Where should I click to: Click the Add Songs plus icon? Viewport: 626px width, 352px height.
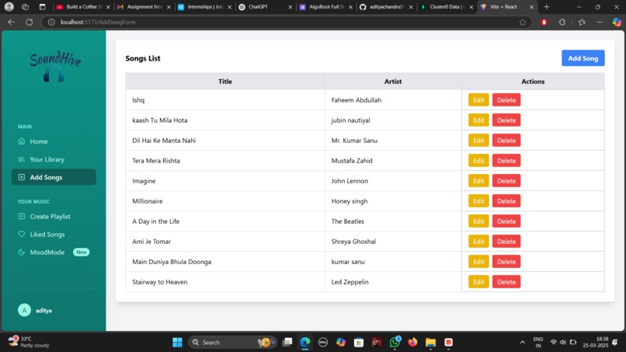click(x=22, y=177)
